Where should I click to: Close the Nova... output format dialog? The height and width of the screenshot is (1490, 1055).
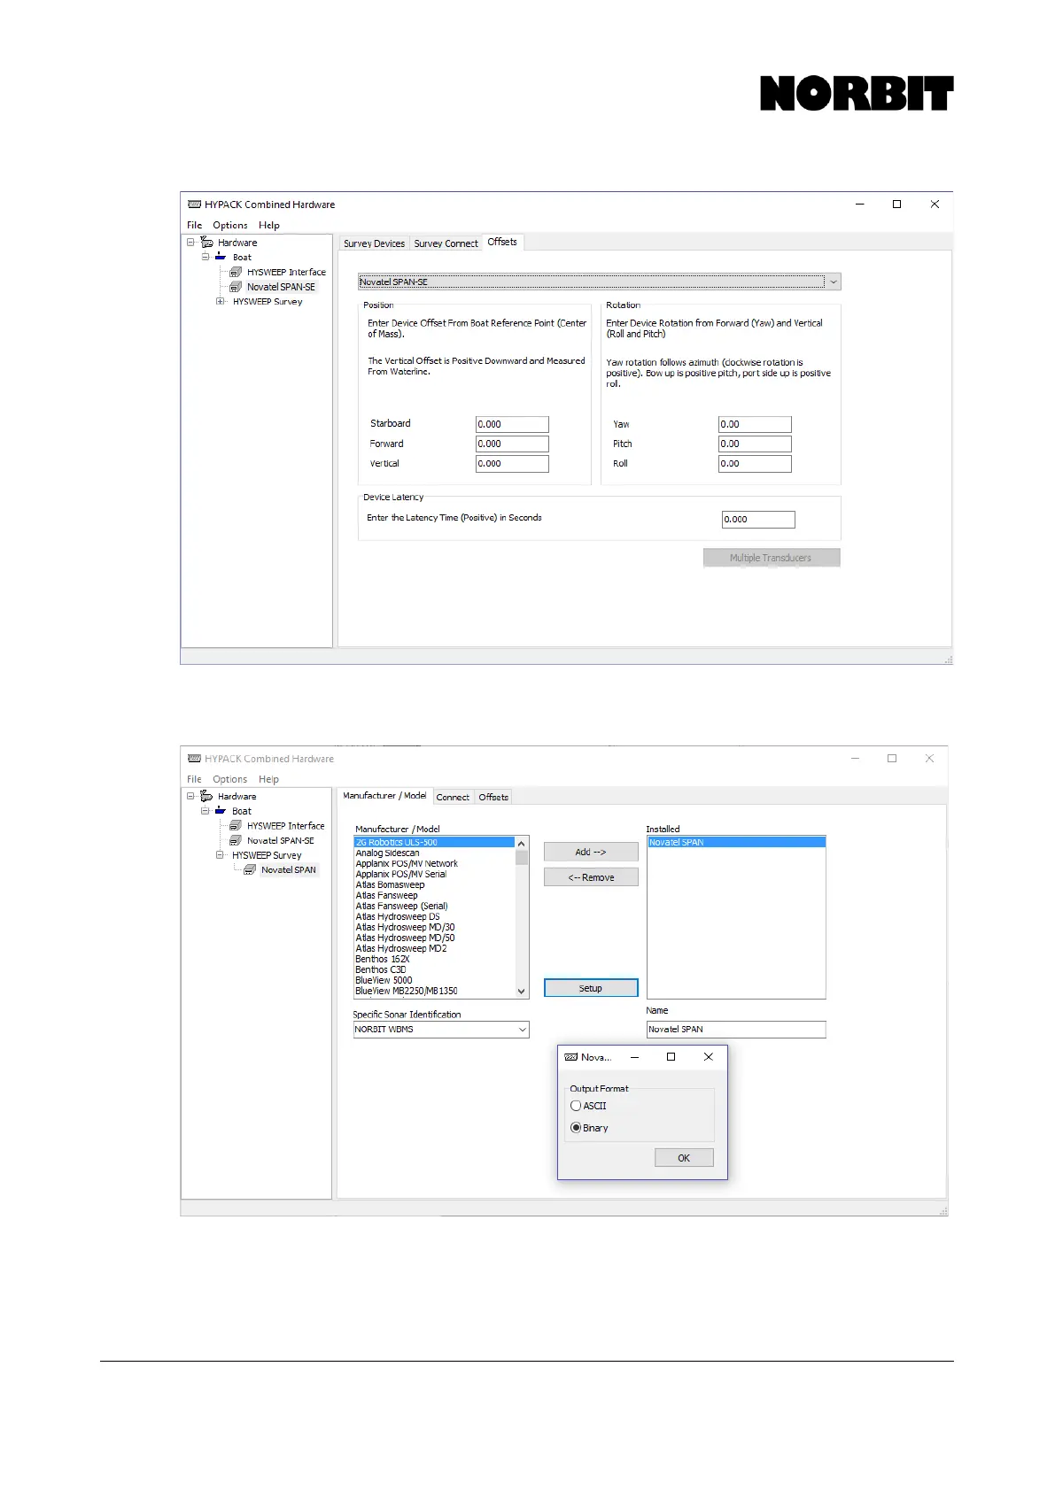coord(708,1057)
